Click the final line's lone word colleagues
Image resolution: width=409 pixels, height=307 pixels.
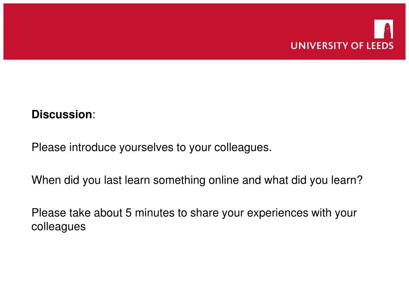point(58,227)
